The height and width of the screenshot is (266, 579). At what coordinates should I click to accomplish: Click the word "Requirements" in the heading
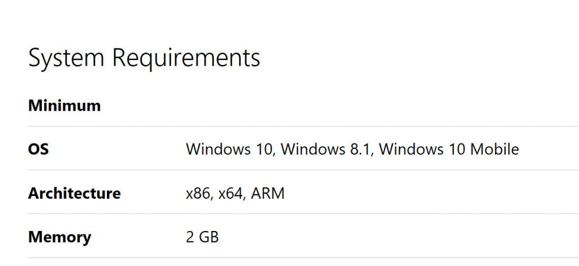186,58
